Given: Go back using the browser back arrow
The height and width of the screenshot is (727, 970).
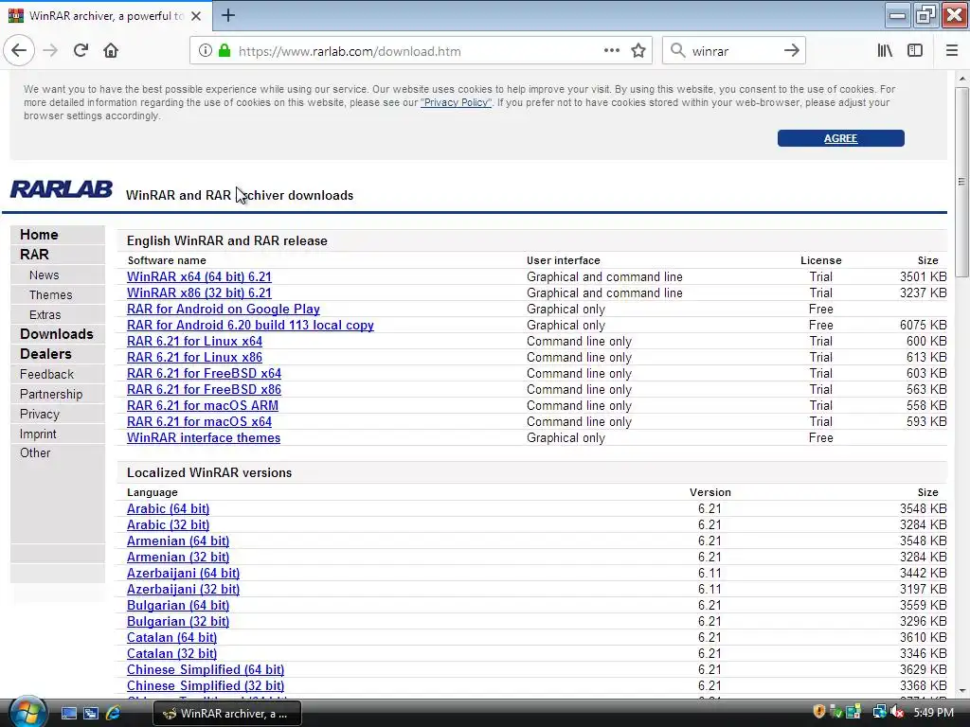Looking at the screenshot, I should (x=19, y=51).
